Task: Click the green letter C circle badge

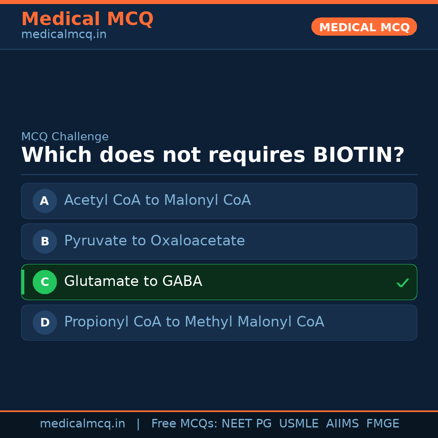Action: pos(45,282)
